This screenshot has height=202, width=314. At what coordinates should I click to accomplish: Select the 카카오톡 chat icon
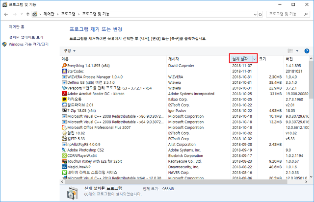[64, 100]
